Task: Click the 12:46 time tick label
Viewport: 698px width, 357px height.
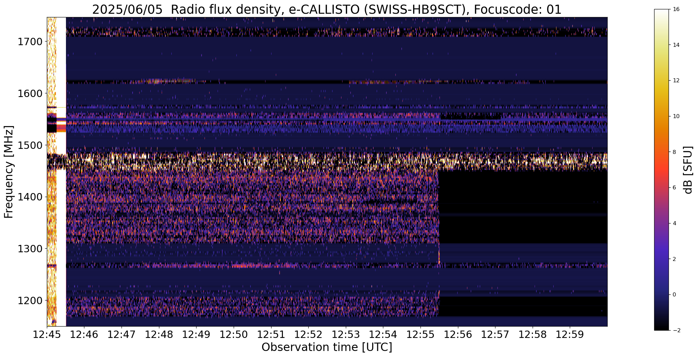Action: click(84, 335)
